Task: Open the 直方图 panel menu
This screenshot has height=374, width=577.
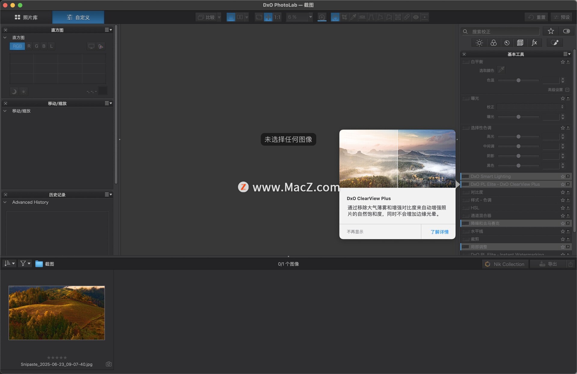Action: [108, 30]
